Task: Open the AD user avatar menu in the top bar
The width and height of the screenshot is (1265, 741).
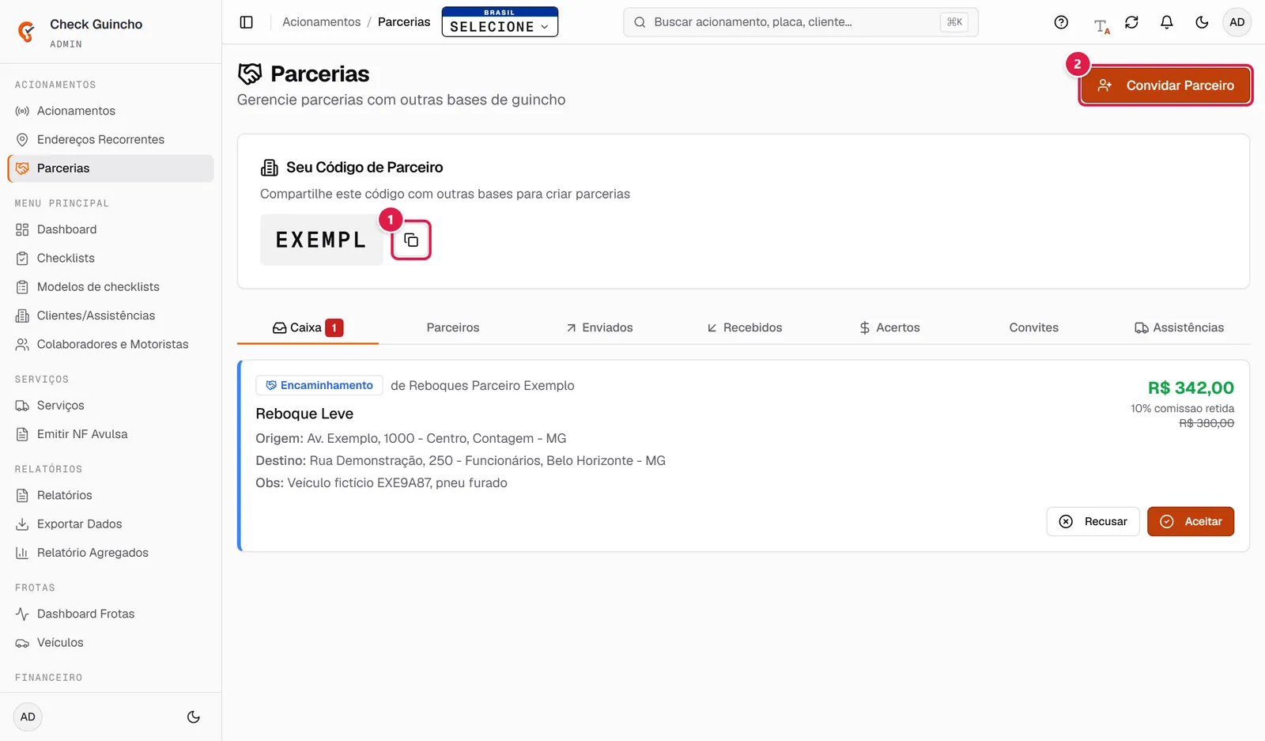Action: tap(1237, 22)
